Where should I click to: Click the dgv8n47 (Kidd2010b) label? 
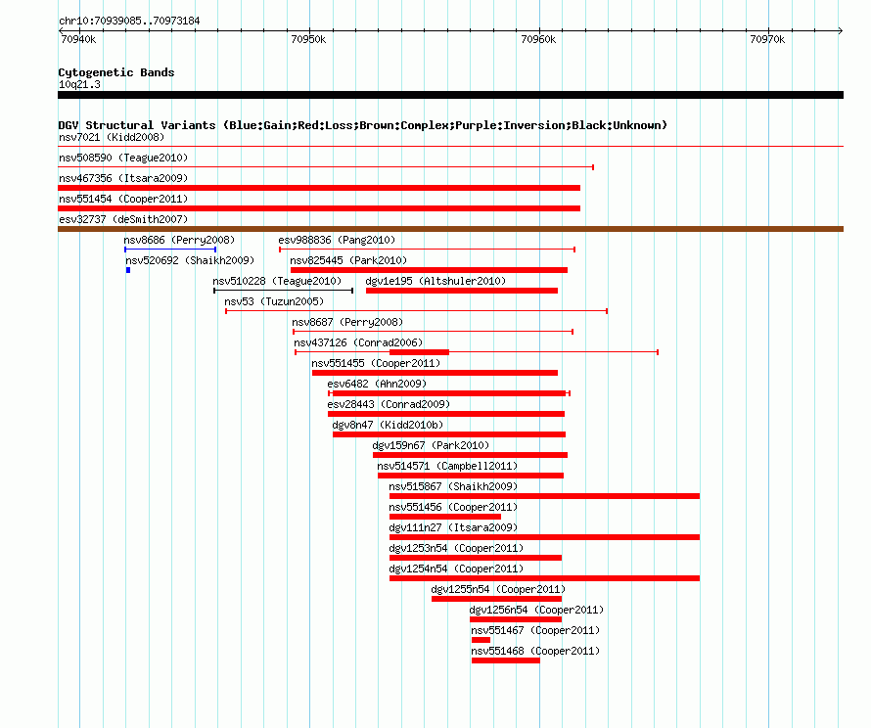[x=388, y=425]
